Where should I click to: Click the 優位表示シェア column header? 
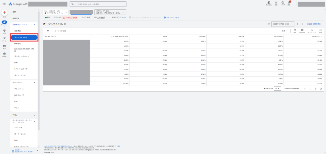point(318,36)
